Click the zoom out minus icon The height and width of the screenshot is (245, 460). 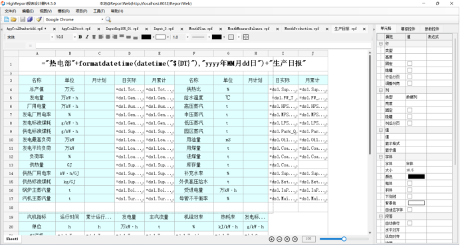[x=279, y=239]
